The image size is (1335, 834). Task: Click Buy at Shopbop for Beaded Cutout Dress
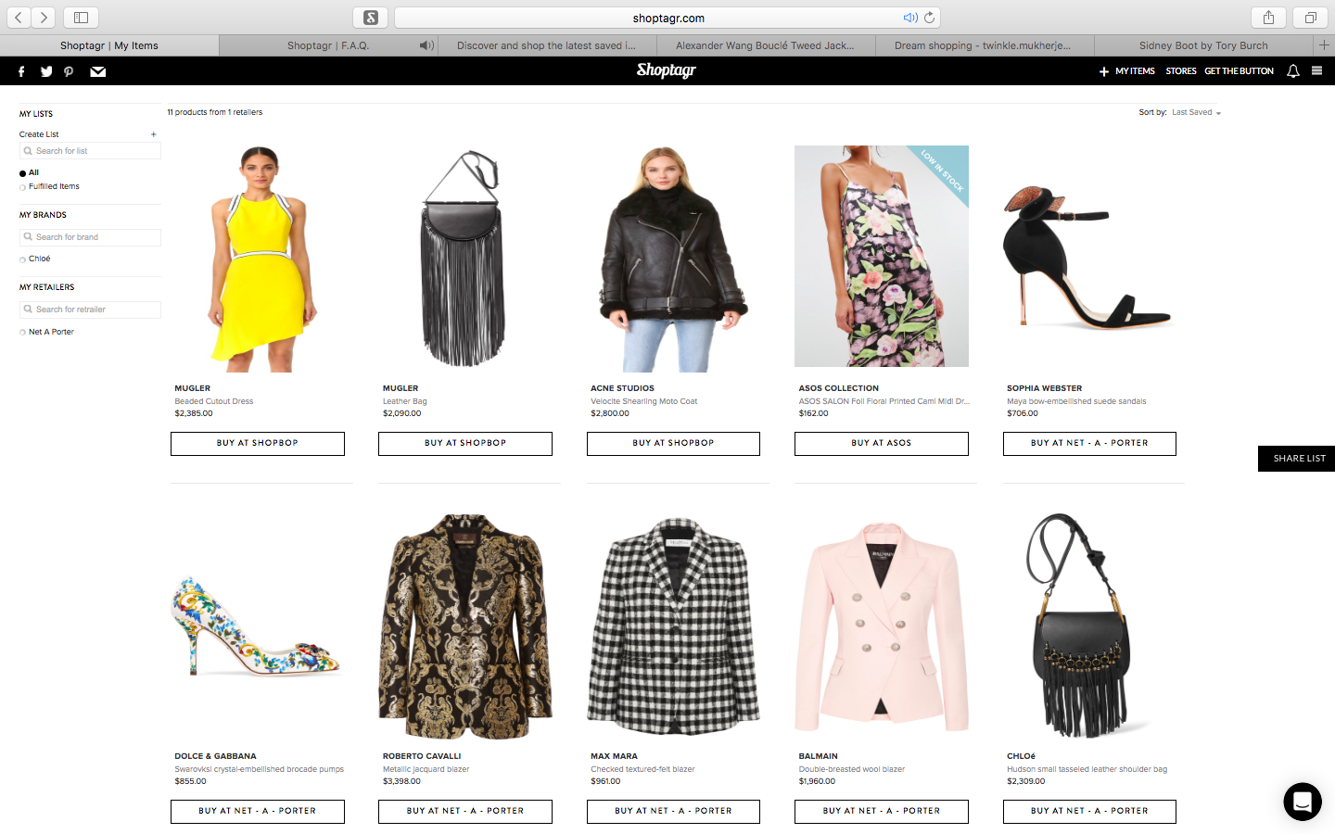click(x=258, y=444)
